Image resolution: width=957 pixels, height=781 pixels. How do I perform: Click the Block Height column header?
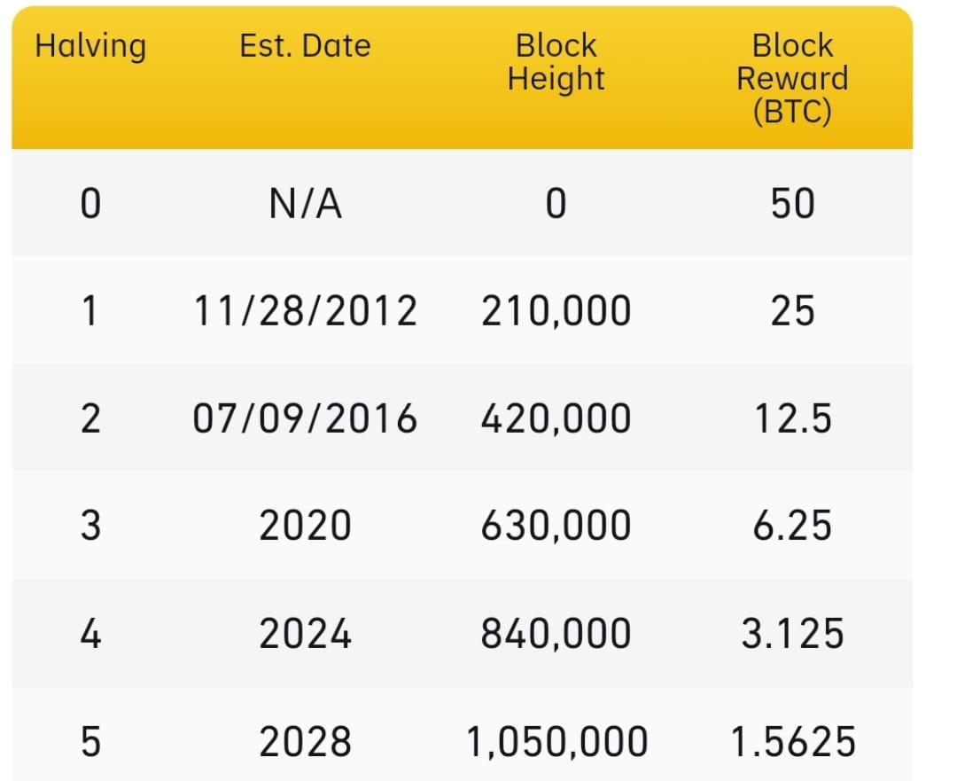tap(556, 62)
